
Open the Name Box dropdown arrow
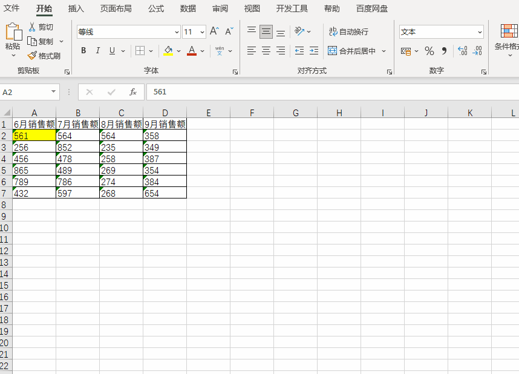click(53, 92)
